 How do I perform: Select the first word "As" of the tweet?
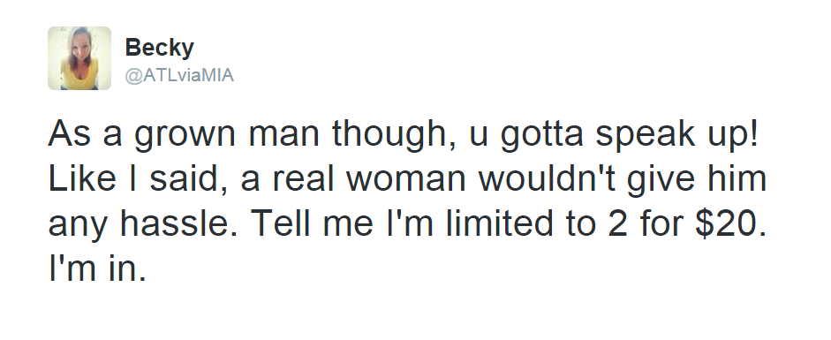[69, 135]
